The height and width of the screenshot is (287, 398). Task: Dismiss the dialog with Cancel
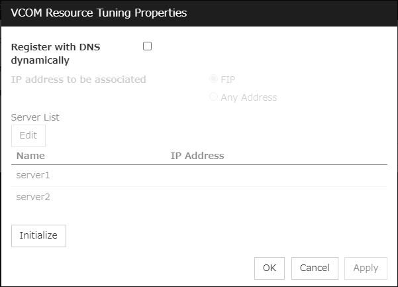click(315, 268)
